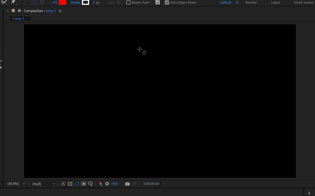Click the current time 0;00;00;00 field

(151, 184)
